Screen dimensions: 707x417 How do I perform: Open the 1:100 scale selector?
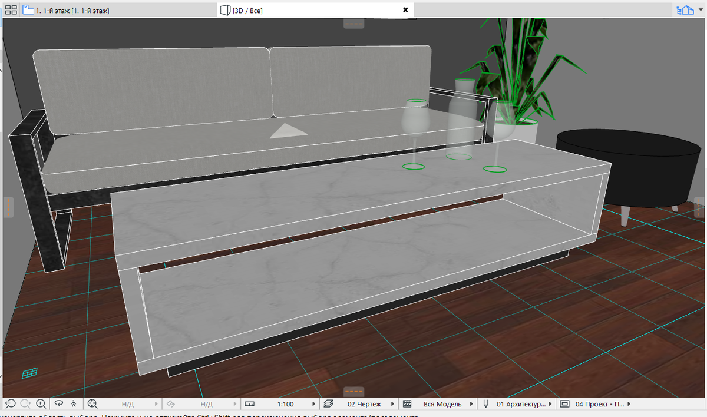pos(287,404)
